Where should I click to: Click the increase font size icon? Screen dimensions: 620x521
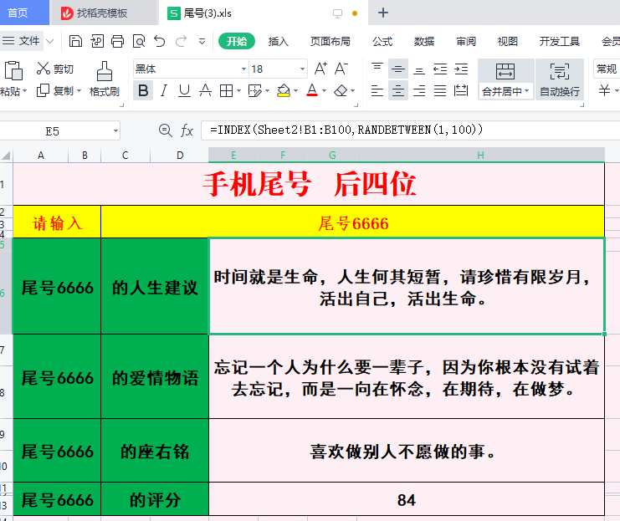[320, 69]
